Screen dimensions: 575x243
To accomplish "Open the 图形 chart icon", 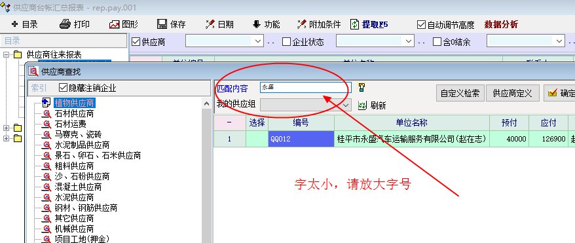I will pos(115,24).
